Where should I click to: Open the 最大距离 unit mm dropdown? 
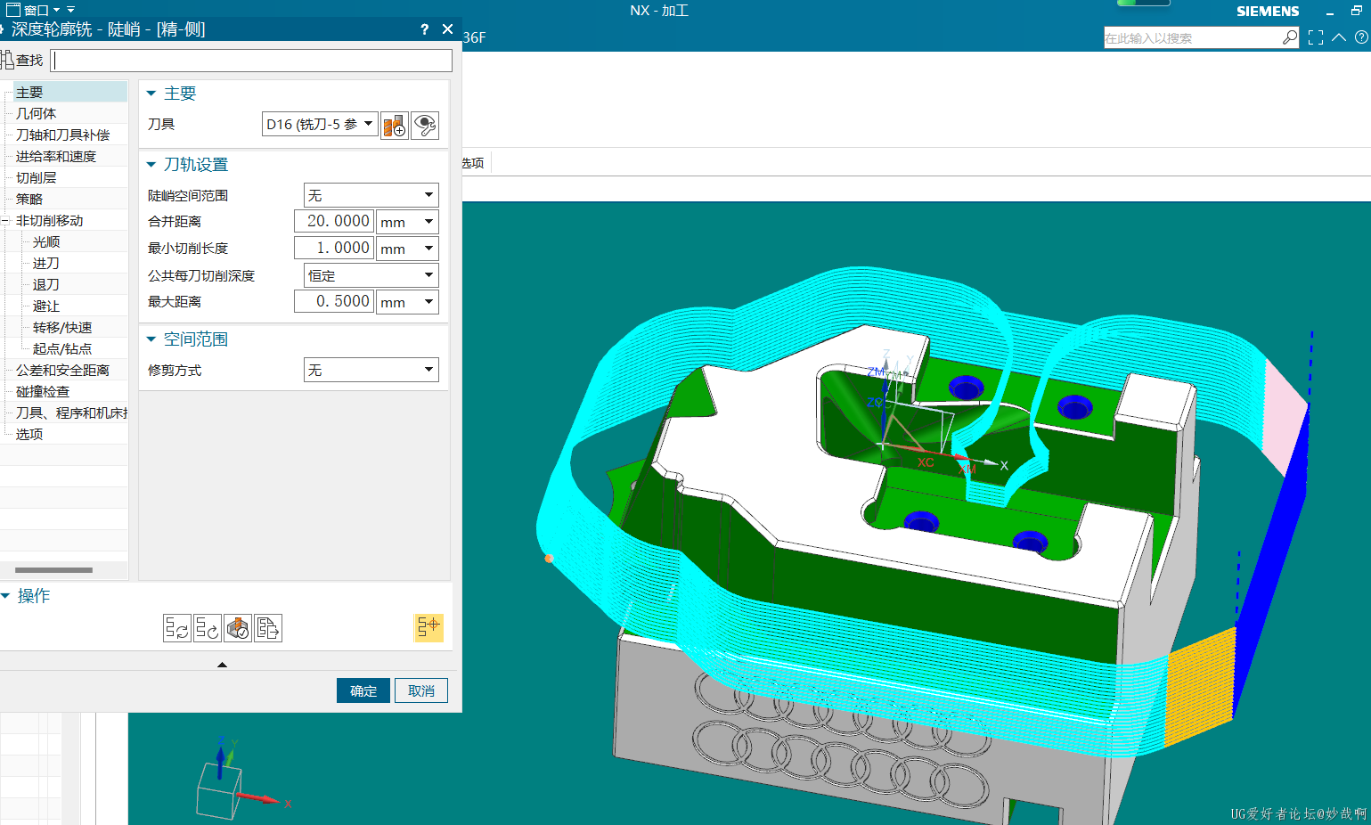[428, 301]
